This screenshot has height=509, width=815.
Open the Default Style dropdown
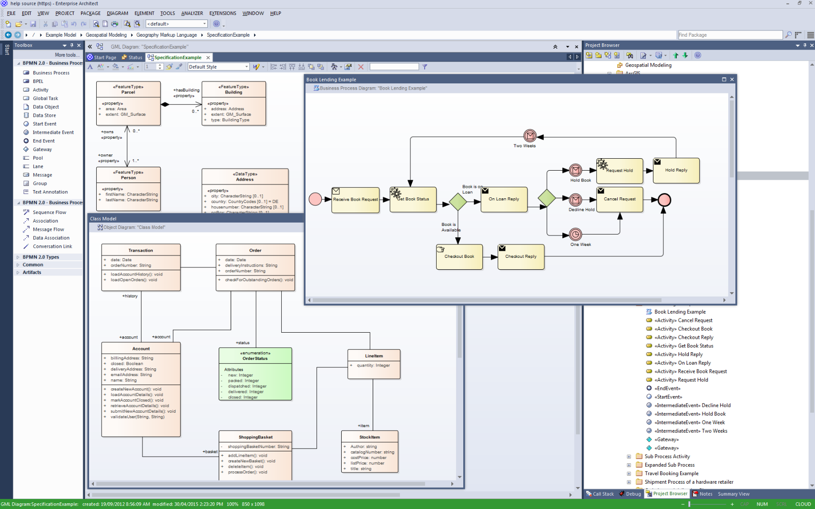coord(246,67)
